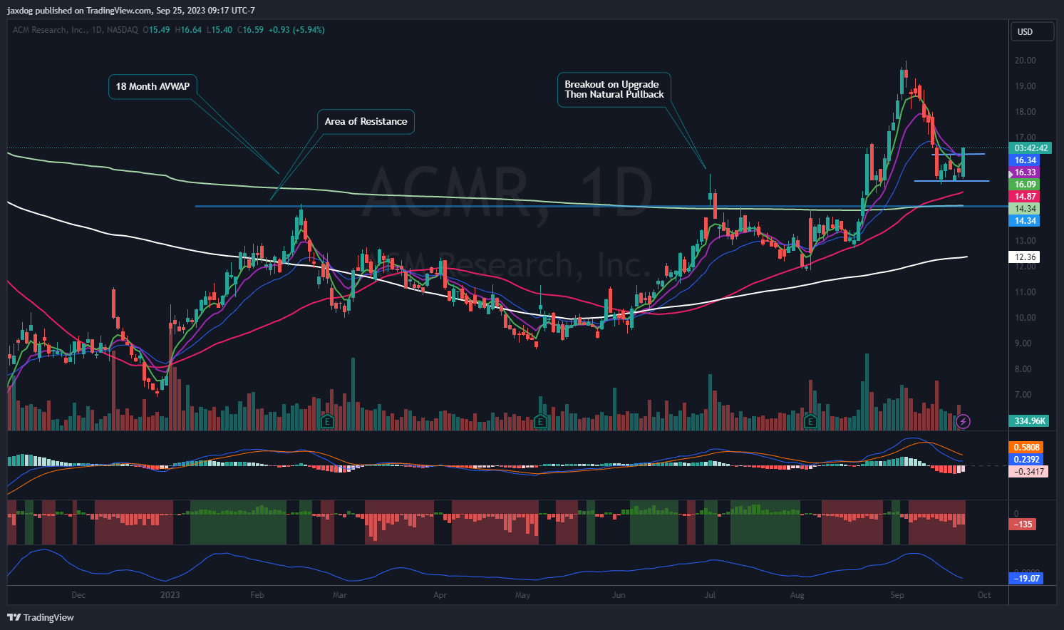Screen dimensions: 1064x630
Task: Select the 18 Month AVWAP annotation
Action: coord(153,86)
